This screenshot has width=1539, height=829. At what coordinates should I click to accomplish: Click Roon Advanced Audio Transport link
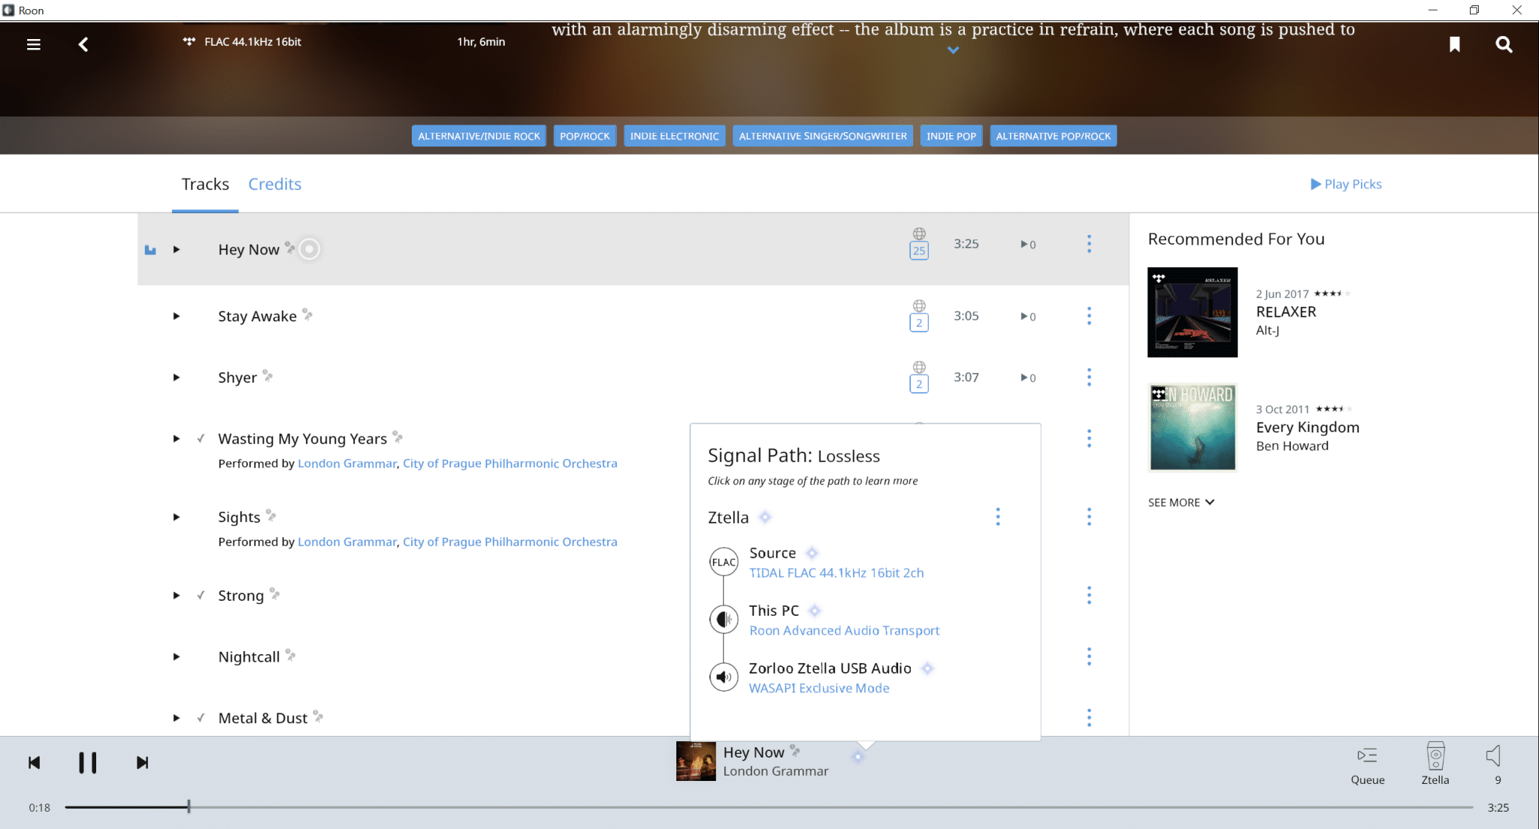[845, 631]
